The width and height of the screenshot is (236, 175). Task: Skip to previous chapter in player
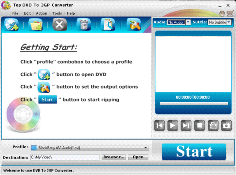click(159, 125)
